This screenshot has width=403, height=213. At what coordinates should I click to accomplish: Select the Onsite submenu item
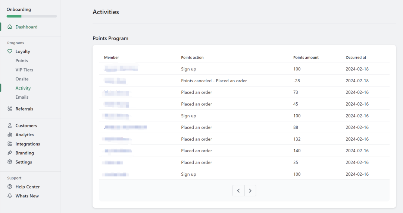click(22, 79)
